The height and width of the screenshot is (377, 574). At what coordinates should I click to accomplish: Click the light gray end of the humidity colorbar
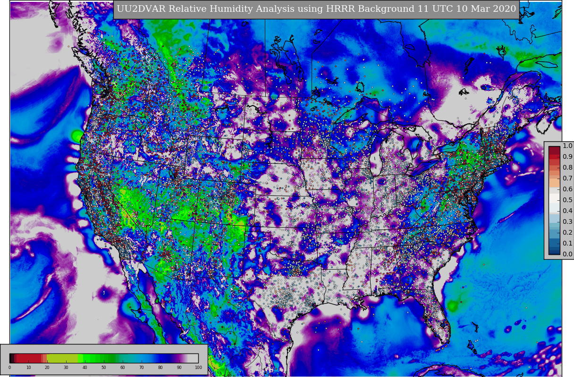click(193, 358)
